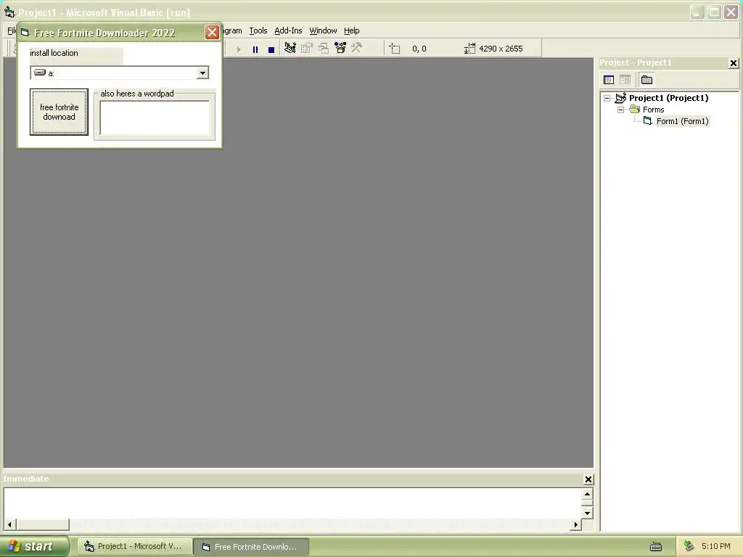Click the form size dimensions icon
The height and width of the screenshot is (557, 743).
coord(469,49)
